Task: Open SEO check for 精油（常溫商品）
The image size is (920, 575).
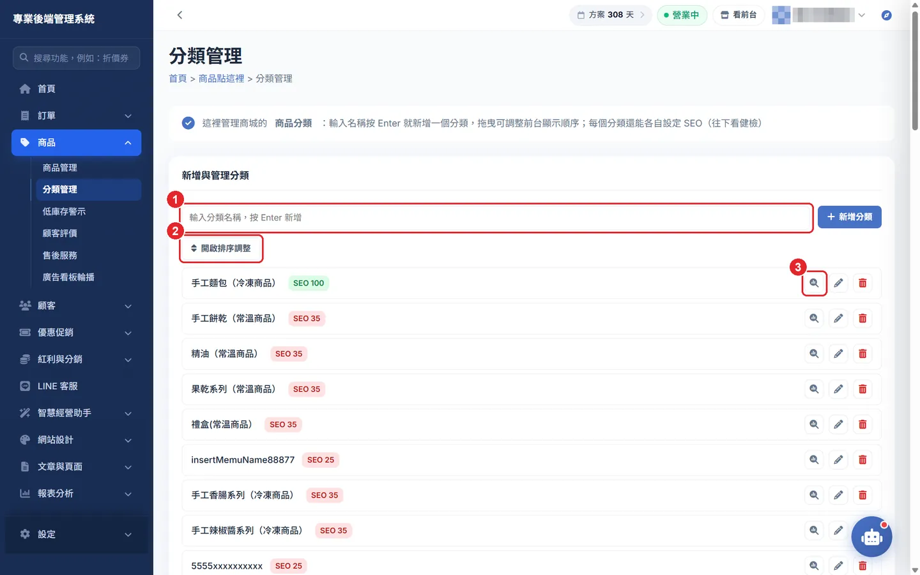Action: pyautogui.click(x=814, y=354)
